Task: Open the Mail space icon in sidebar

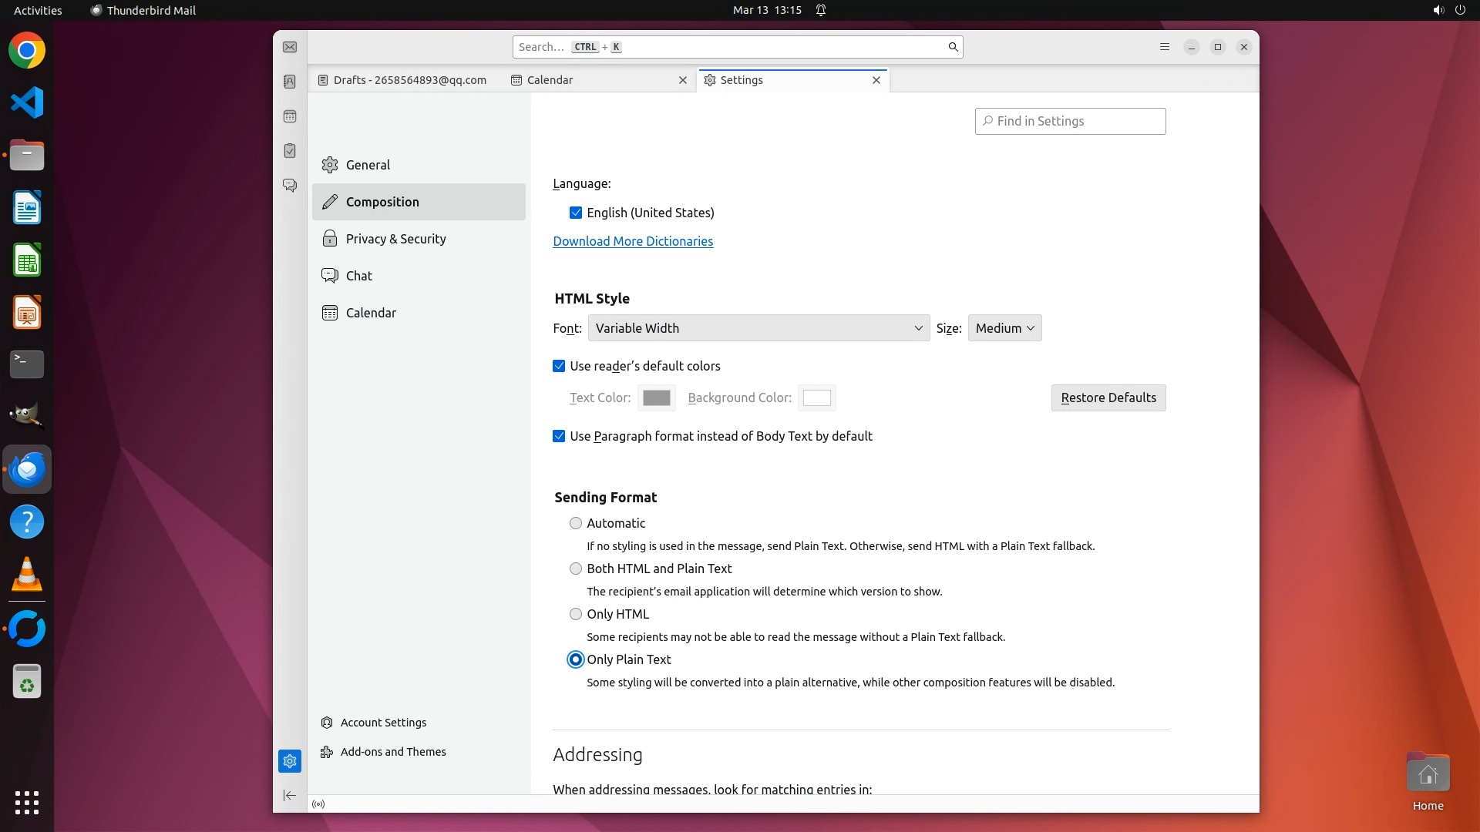Action: click(x=290, y=47)
